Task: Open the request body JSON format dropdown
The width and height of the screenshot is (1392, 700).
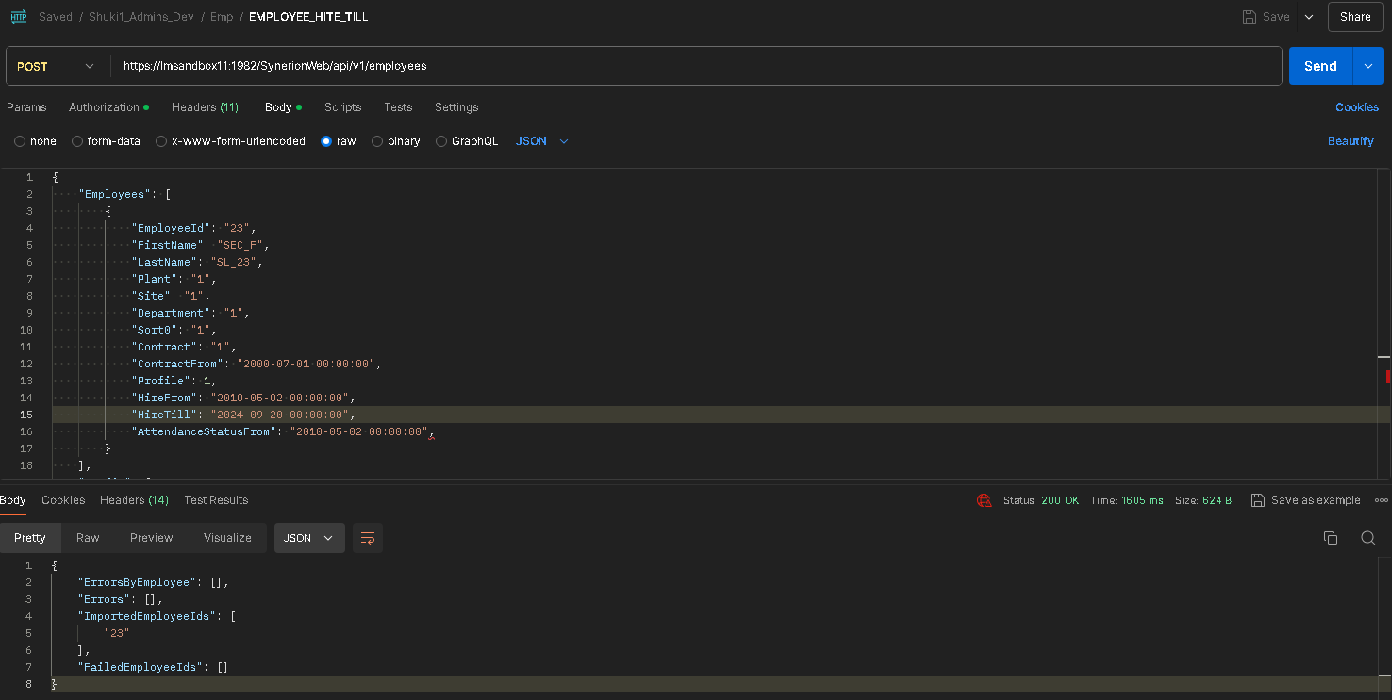Action: tap(542, 141)
